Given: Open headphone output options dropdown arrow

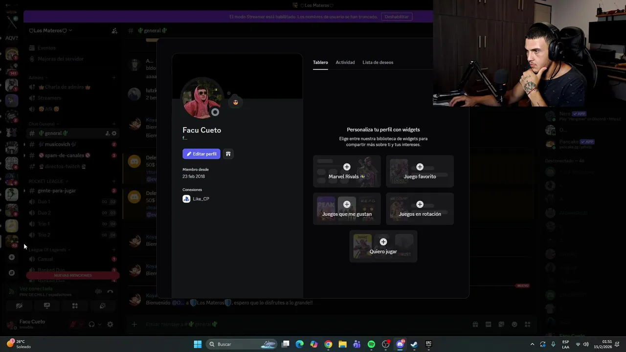Looking at the screenshot, I should 99,324.
